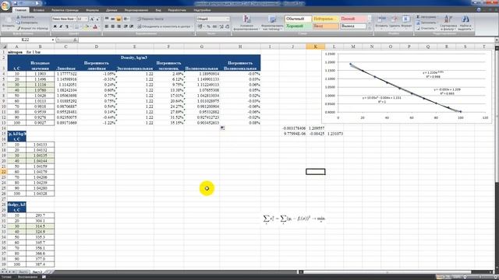Click the auto fill options icon below table
The image size is (499, 280).
point(222,128)
